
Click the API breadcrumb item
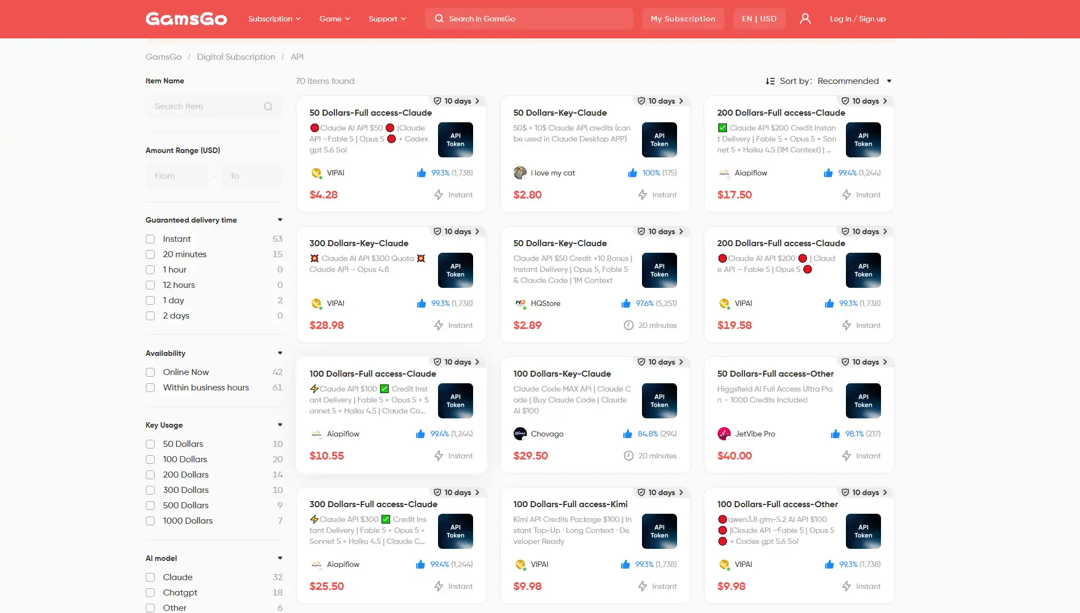tap(297, 57)
